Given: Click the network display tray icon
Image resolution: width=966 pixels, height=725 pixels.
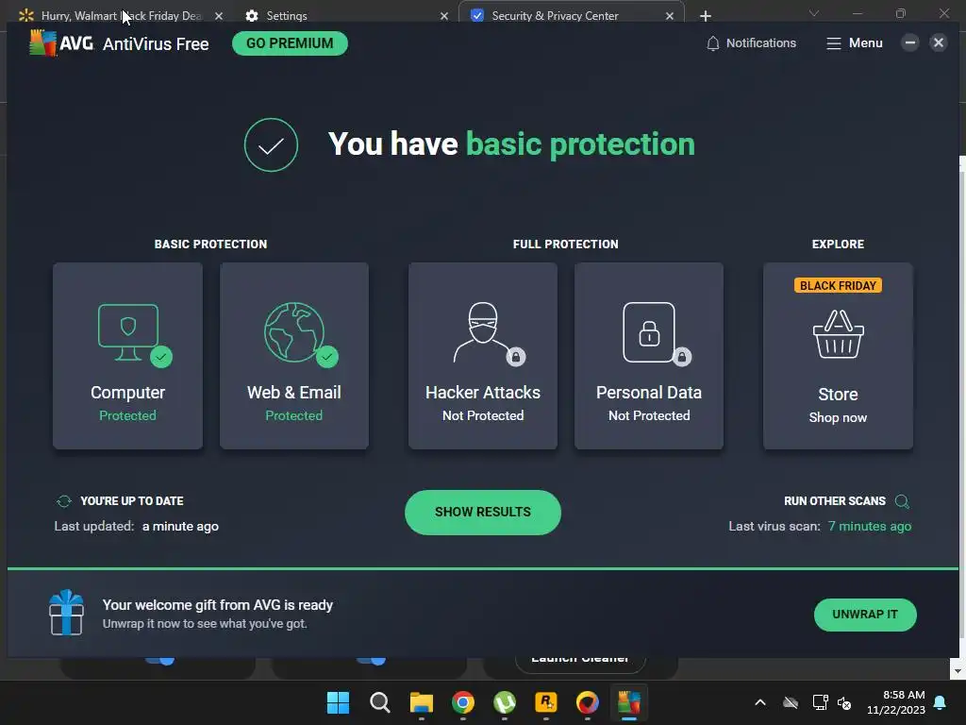Looking at the screenshot, I should (820, 702).
